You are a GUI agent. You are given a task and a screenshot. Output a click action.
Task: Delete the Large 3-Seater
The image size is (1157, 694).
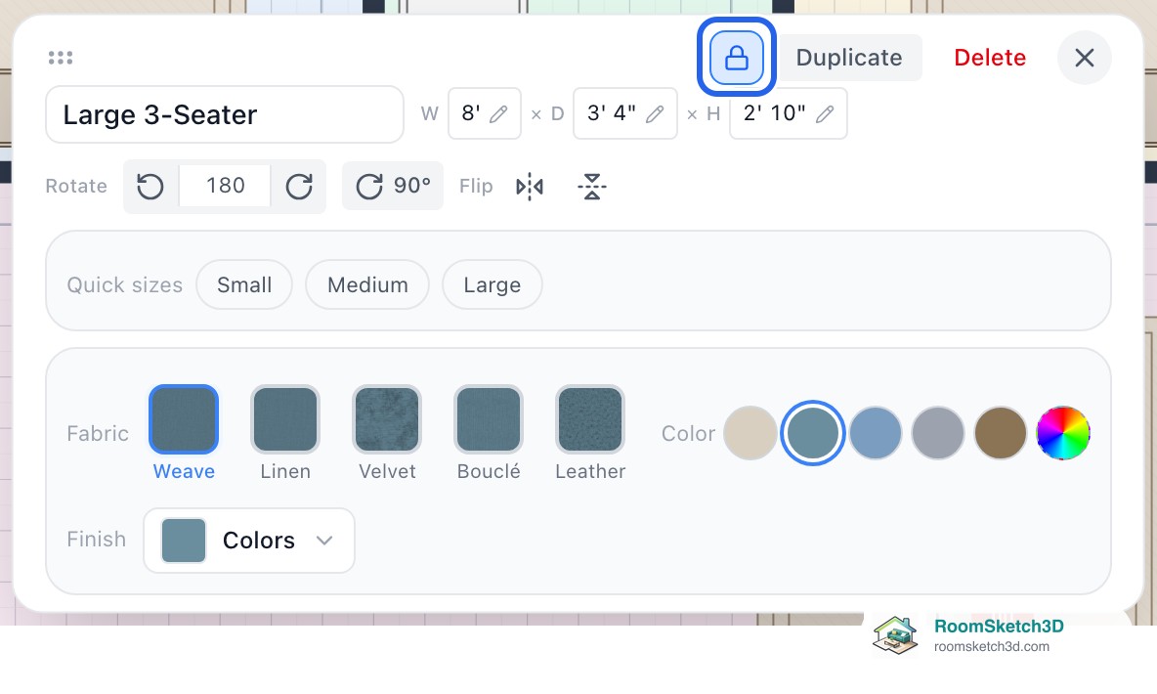pos(990,58)
